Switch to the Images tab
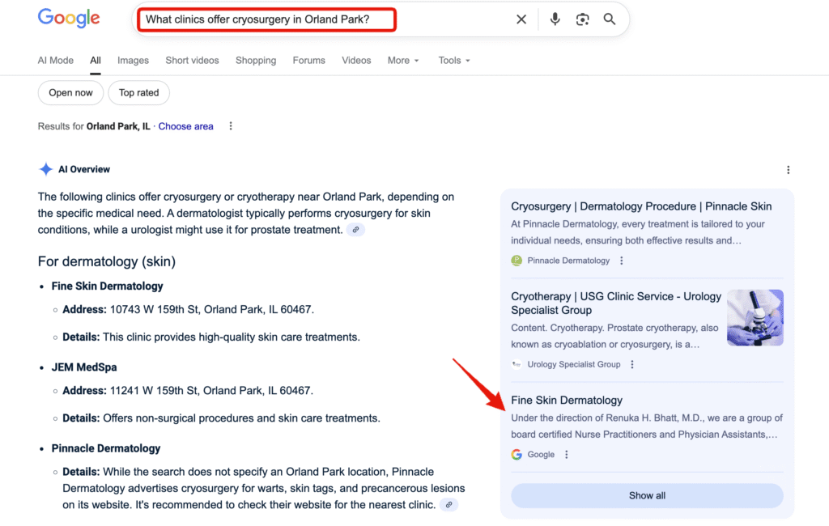The width and height of the screenshot is (829, 526). pos(133,60)
